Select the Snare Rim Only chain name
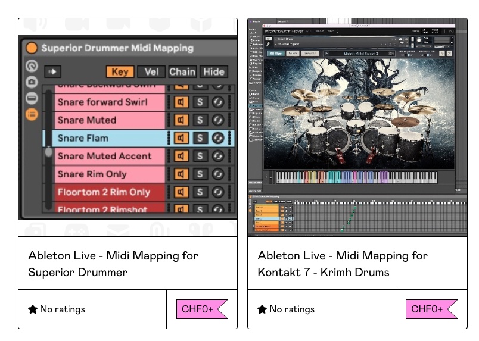 click(x=110, y=174)
